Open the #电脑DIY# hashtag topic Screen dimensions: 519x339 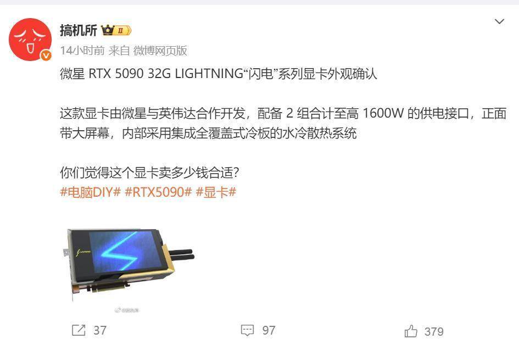click(91, 192)
